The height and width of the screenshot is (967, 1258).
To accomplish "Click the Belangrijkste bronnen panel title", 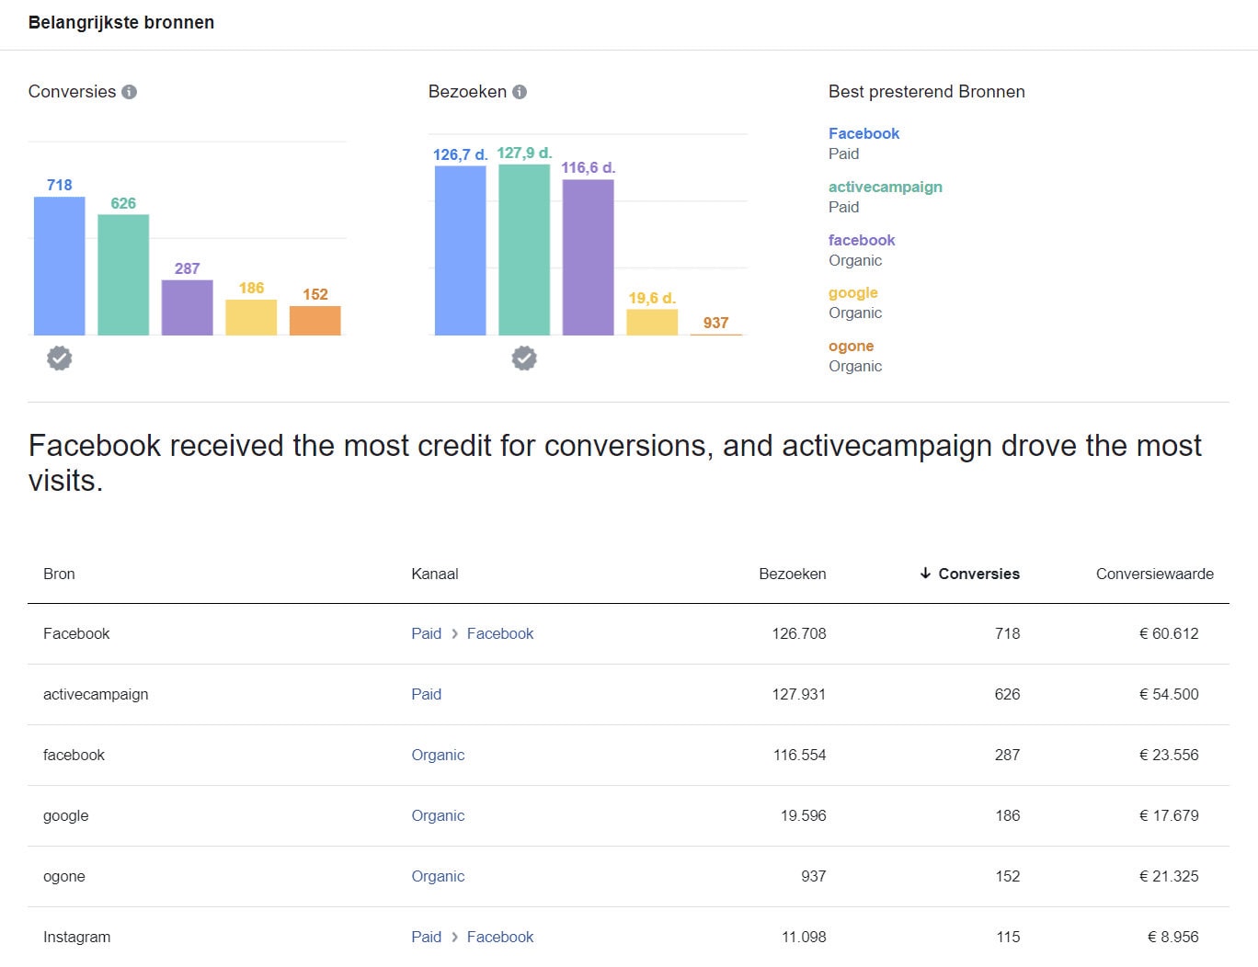I will 121,23.
